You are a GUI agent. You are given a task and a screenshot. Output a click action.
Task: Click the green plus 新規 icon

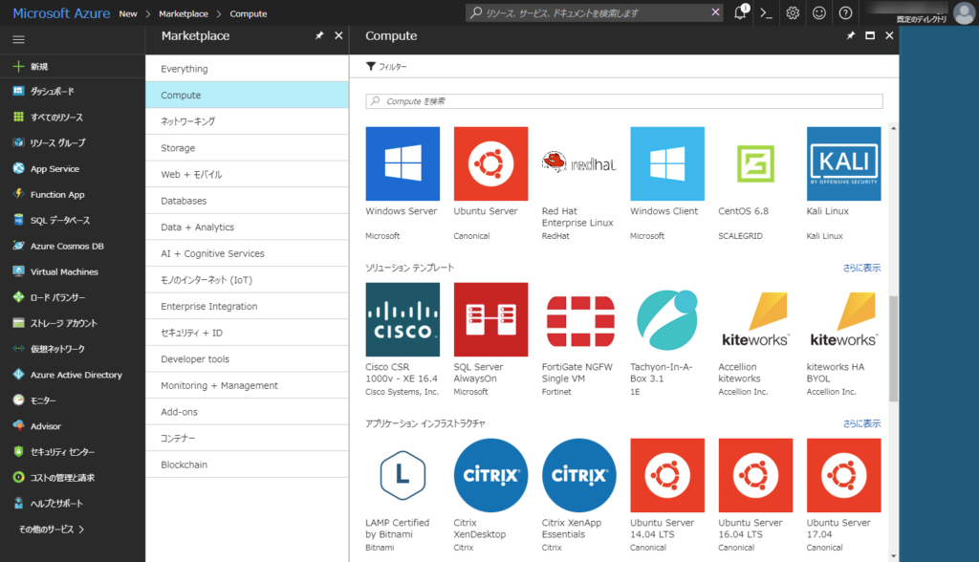pyautogui.click(x=19, y=66)
